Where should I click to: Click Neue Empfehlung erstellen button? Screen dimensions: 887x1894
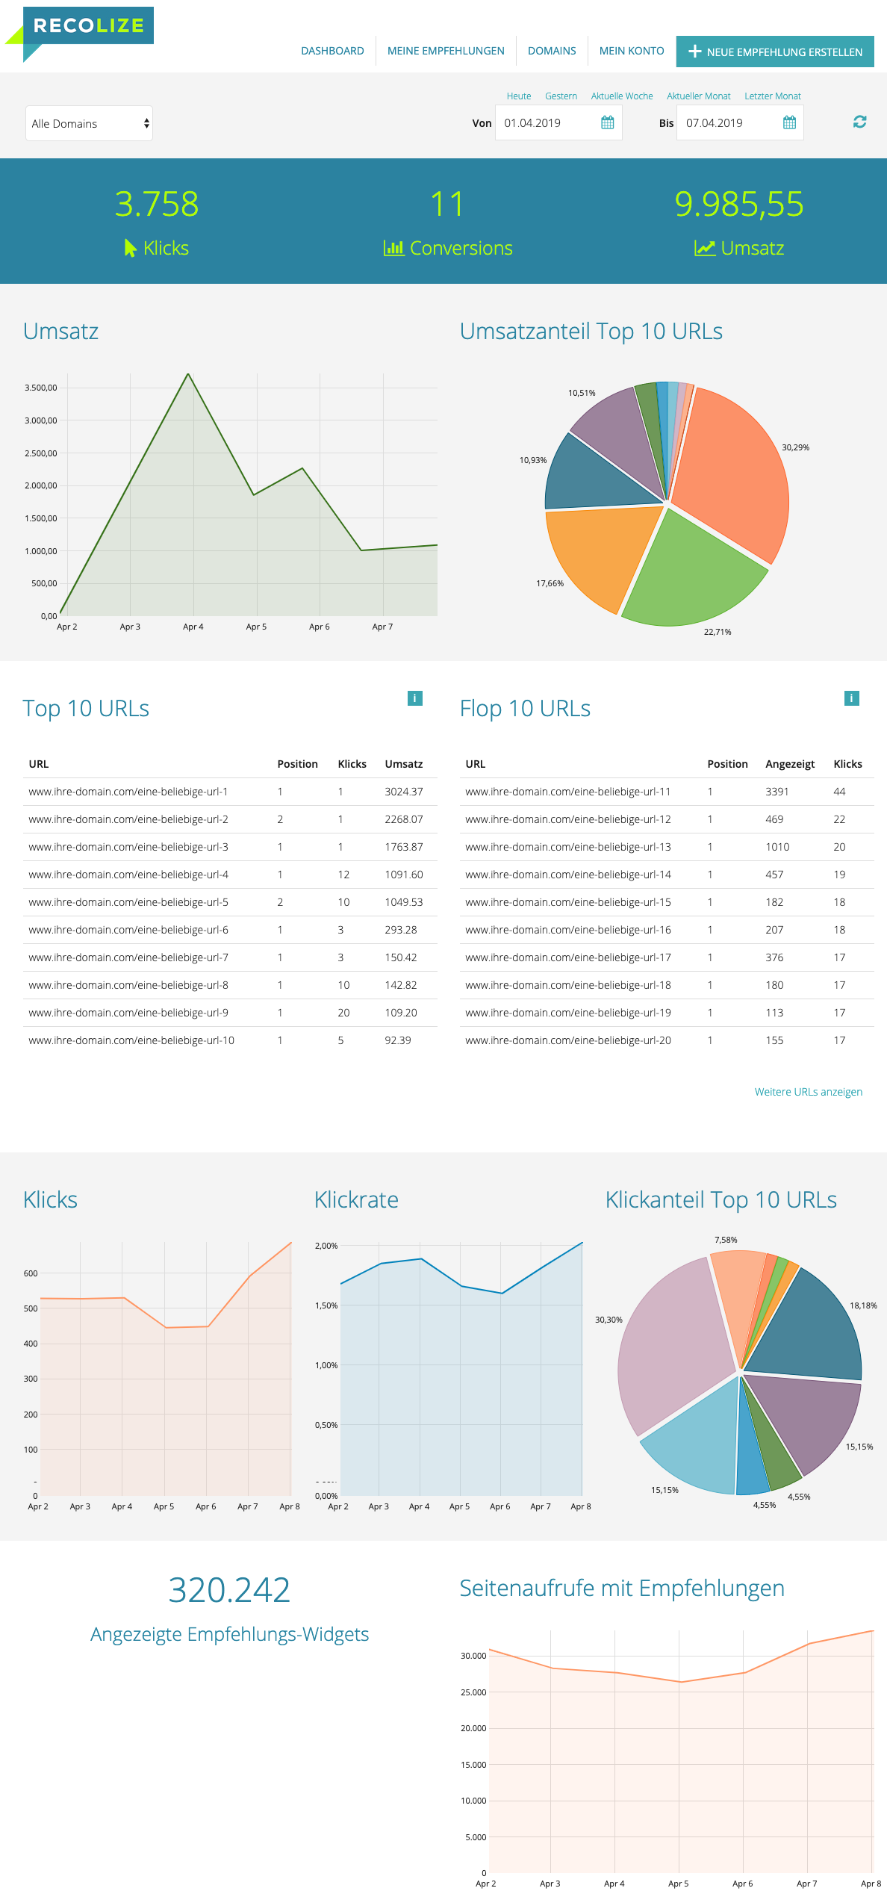pyautogui.click(x=775, y=52)
